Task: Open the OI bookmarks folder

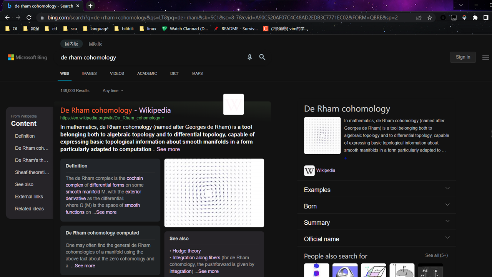Action: (x=11, y=28)
